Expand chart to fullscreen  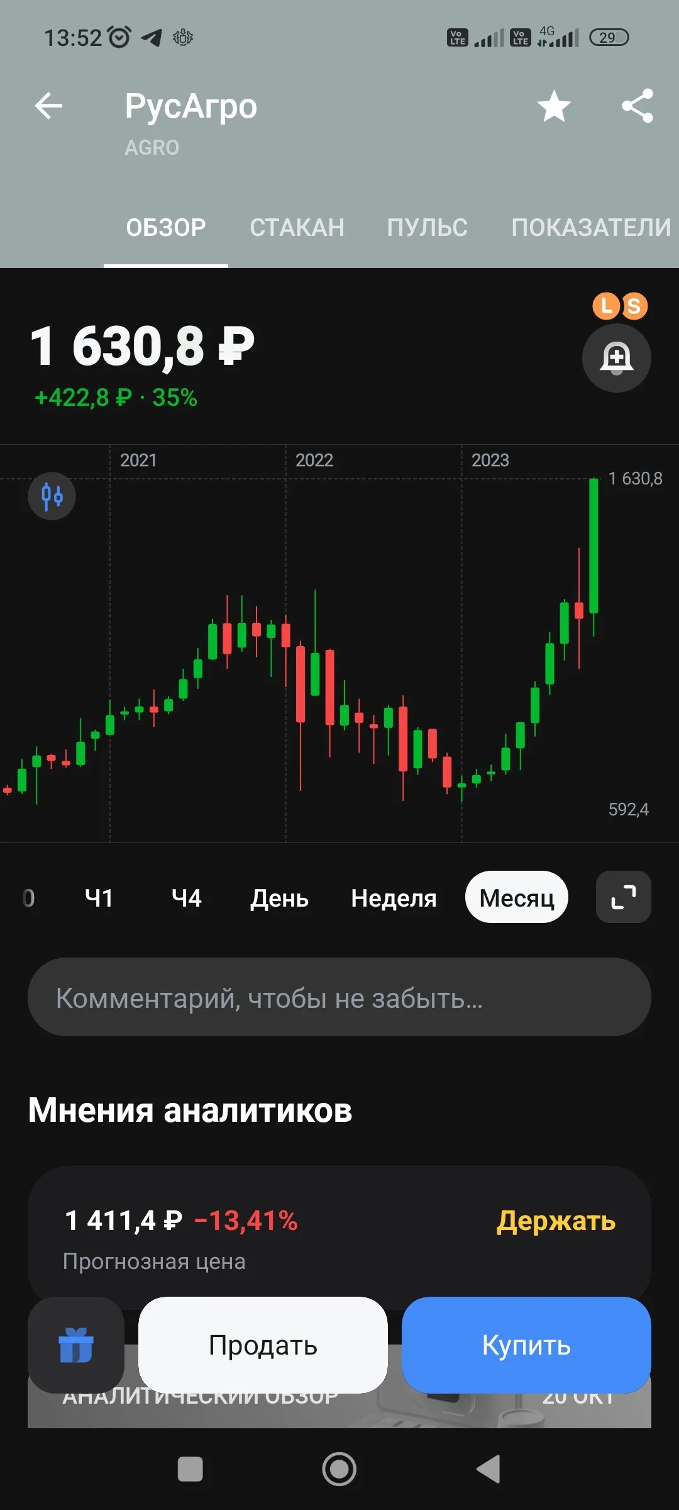[623, 897]
